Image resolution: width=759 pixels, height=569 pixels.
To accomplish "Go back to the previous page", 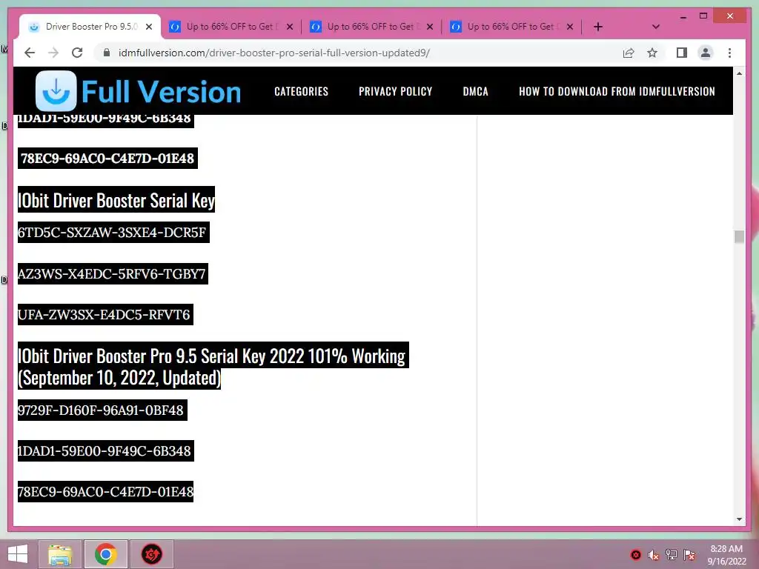I will 30,53.
